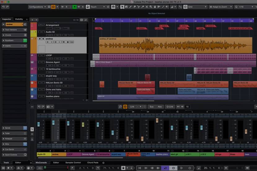The width and height of the screenshot is (257, 171).
Task: Toggle solo on the andrea track
Action: 43,39
